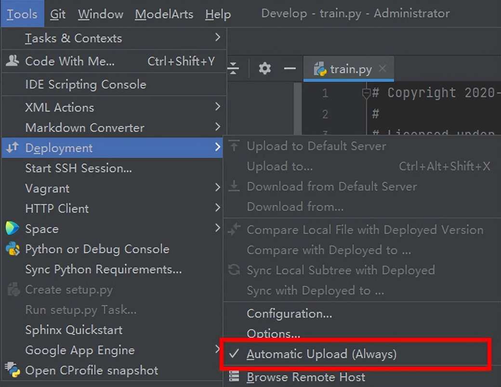Click the hide panel minus icon

[x=290, y=68]
